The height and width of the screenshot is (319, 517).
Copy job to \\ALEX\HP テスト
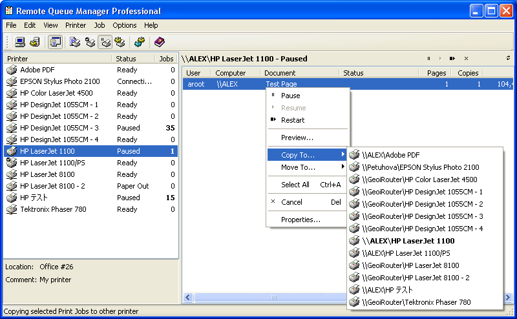pyautogui.click(x=425, y=290)
